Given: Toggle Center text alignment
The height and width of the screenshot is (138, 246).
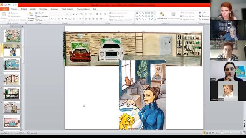Looking at the screenshot, I should coord(90,19).
